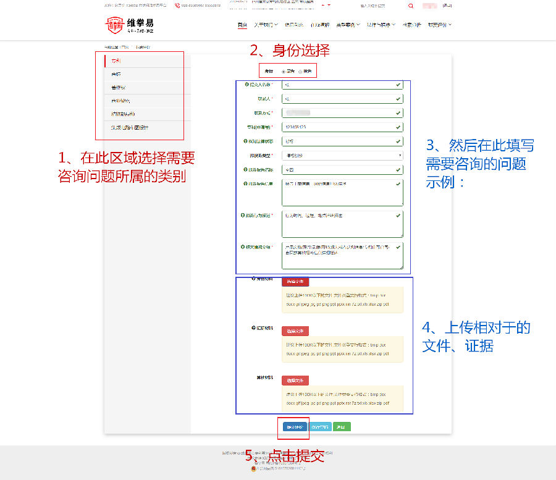This screenshot has height=480, width=556.
Task: Click help icon beside first form field
Action: tap(246, 85)
